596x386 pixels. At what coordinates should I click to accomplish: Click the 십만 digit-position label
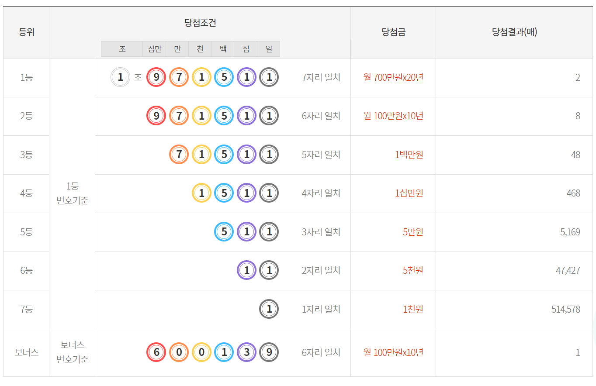click(154, 49)
